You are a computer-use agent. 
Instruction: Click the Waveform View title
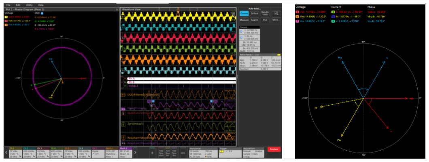pos(131,9)
